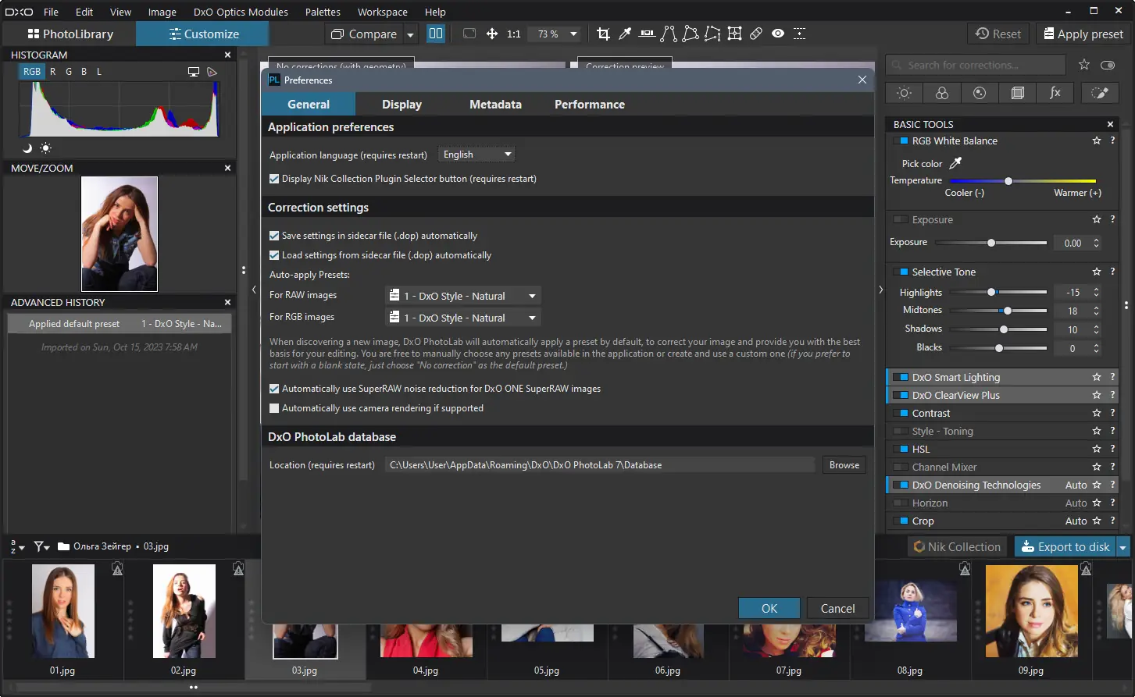Pick the white balance eyedropper in toolbar
The image size is (1135, 697).
625,34
